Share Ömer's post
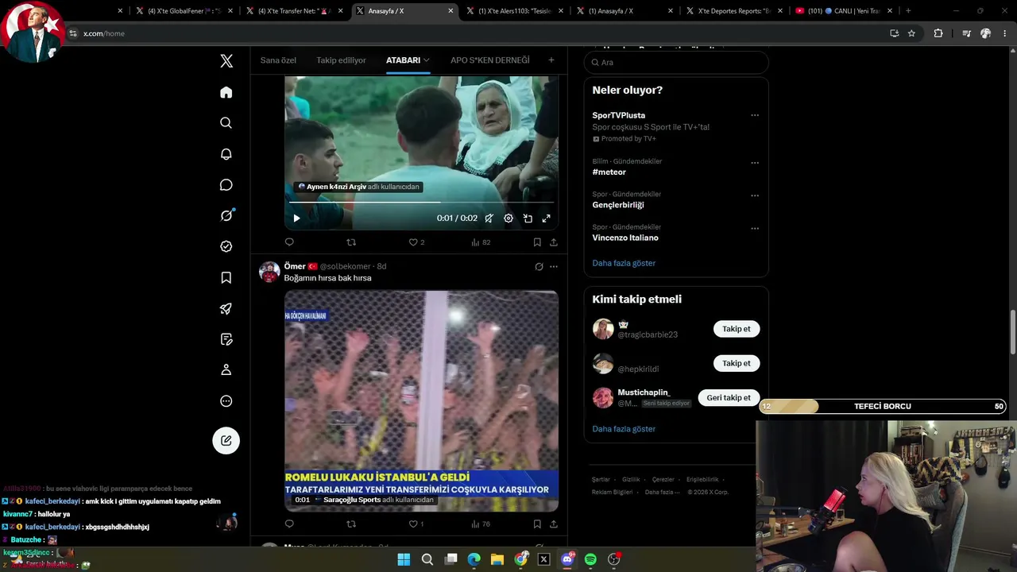This screenshot has width=1017, height=572. click(554, 524)
